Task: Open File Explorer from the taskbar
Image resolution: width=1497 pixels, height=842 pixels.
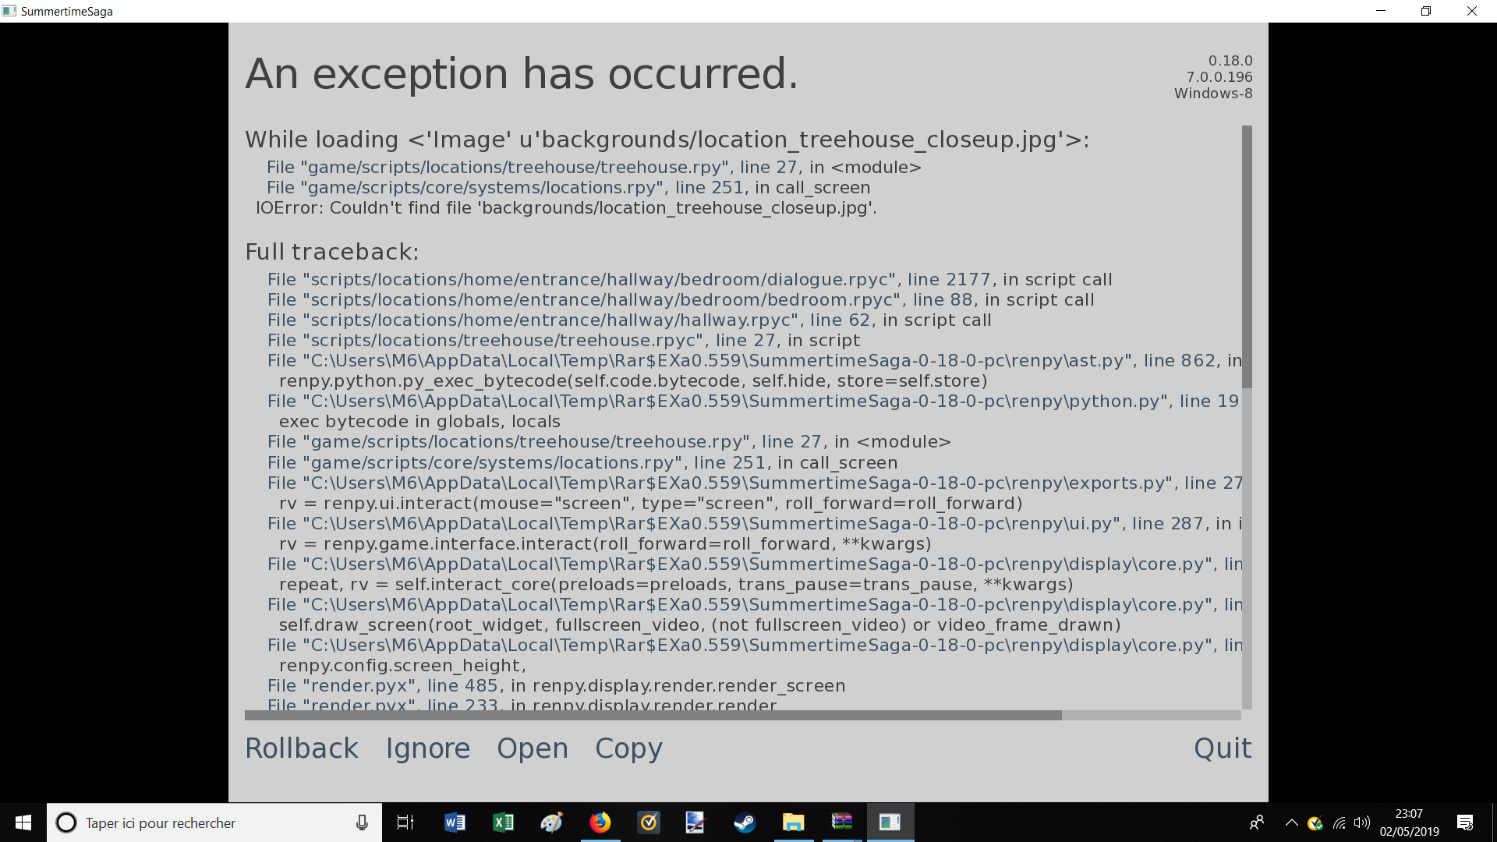Action: [x=793, y=823]
